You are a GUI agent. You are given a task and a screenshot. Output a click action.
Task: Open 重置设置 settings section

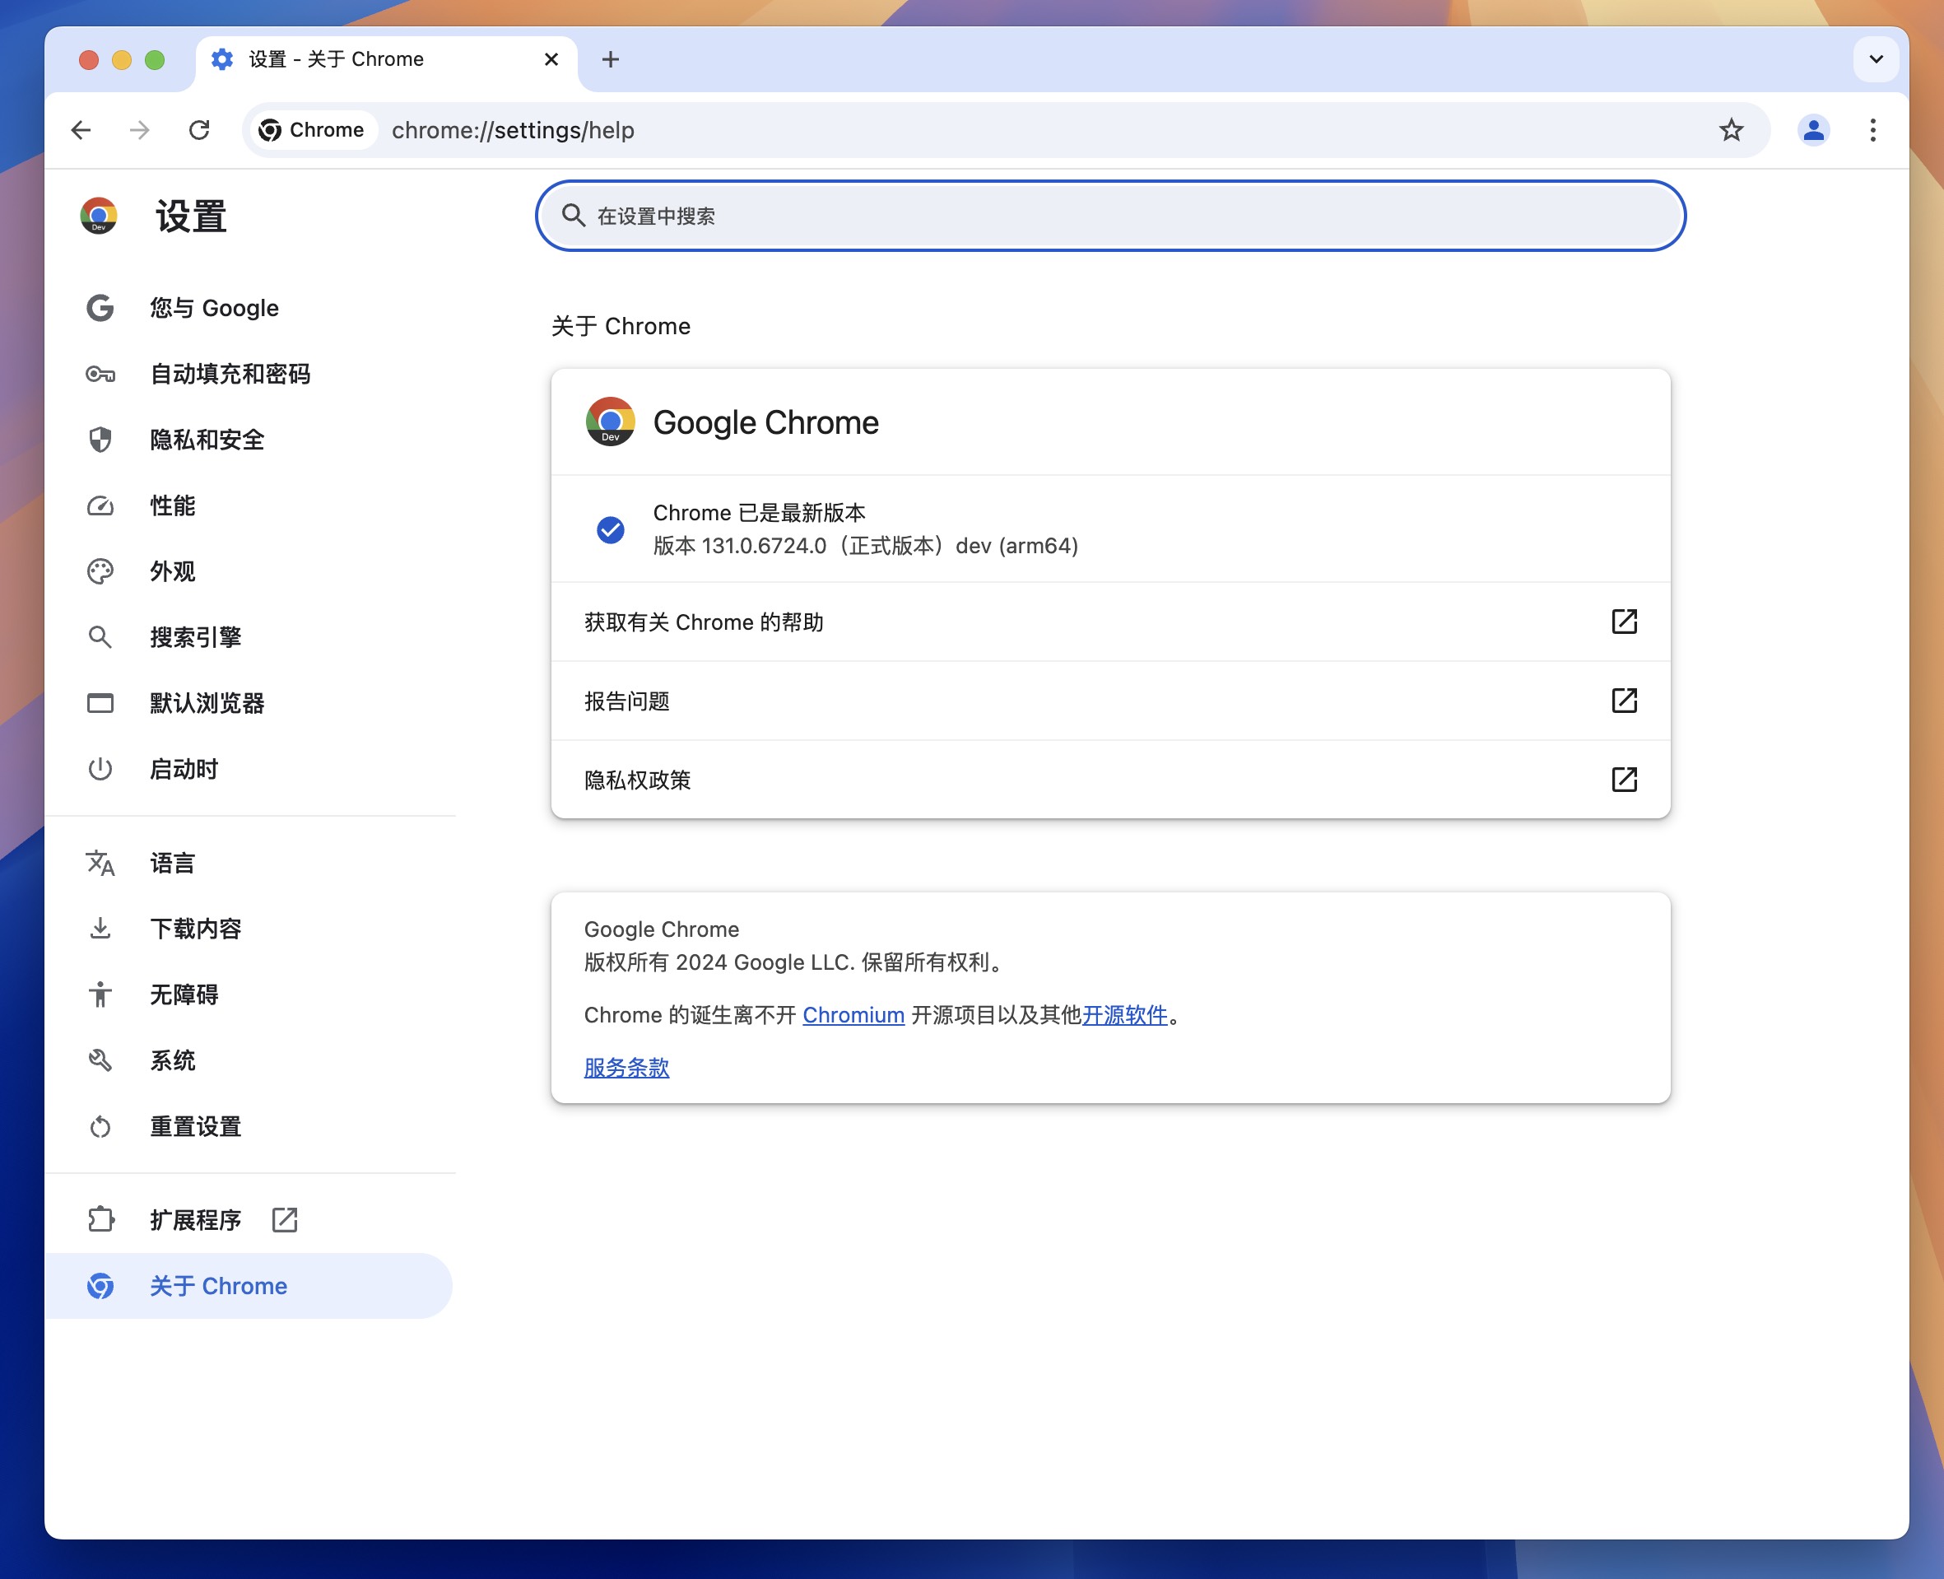pyautogui.click(x=249, y=1127)
